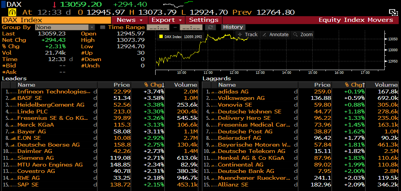Select Deutsche Post AG row
Screen dimensions: 401x191
[300, 131]
